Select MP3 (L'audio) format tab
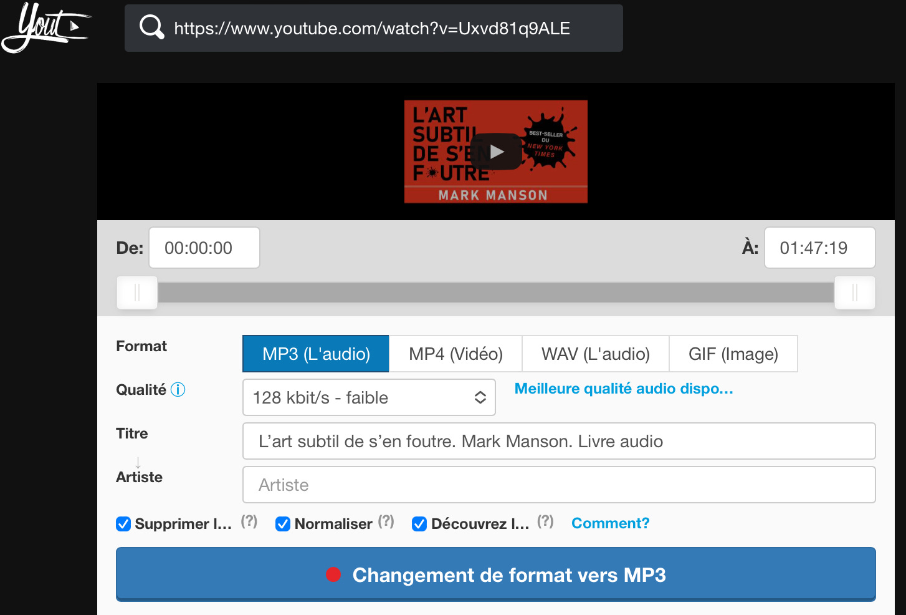 coord(316,354)
